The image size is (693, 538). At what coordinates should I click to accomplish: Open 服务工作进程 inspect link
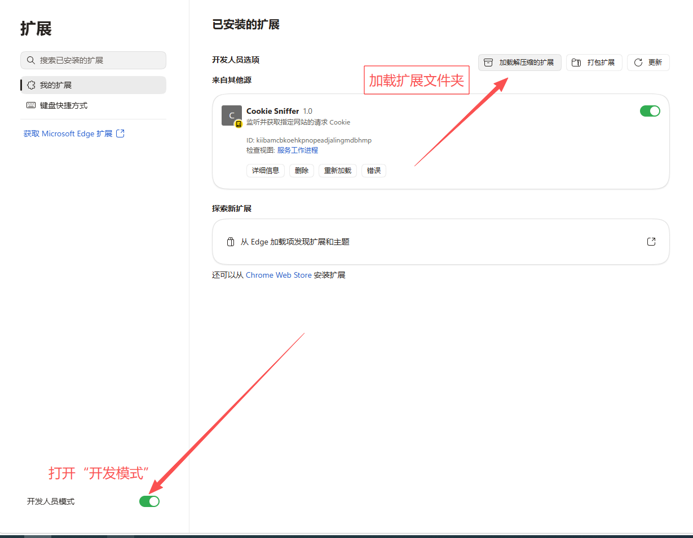(298, 150)
